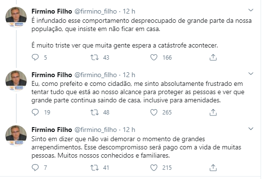Open the third tweet's dropdown chevron
263x179 pixels.
pos(250,129)
